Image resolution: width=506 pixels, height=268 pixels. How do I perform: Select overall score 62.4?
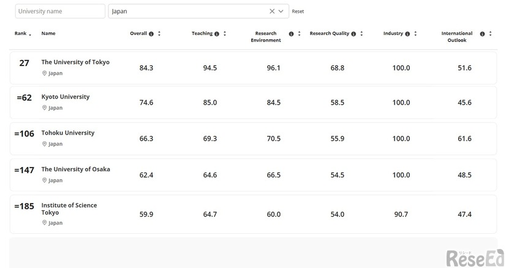[x=146, y=175]
